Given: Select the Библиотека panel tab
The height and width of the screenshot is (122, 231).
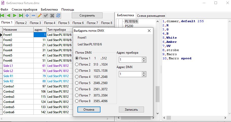Looking at the screenshot, I should coord(125,15).
